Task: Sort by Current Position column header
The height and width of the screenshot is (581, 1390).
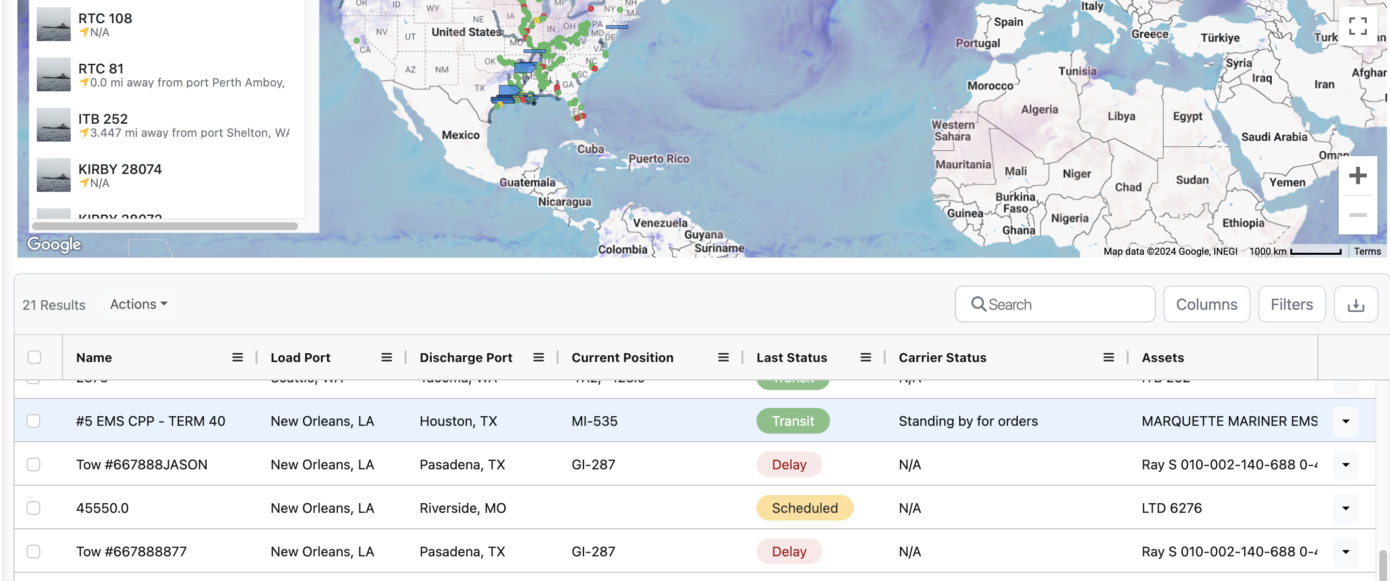Action: pyautogui.click(x=622, y=357)
